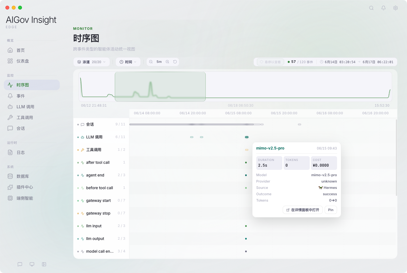Select the before tool call lane

101,188
